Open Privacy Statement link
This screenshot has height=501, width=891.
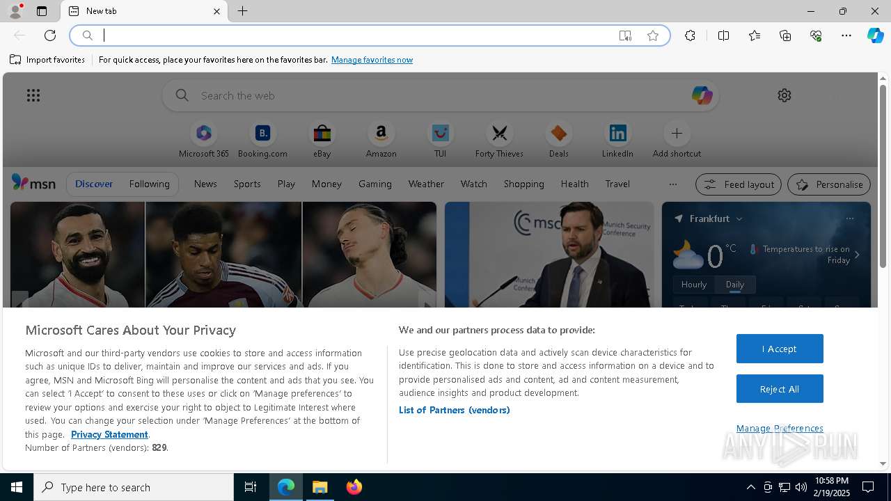[109, 434]
